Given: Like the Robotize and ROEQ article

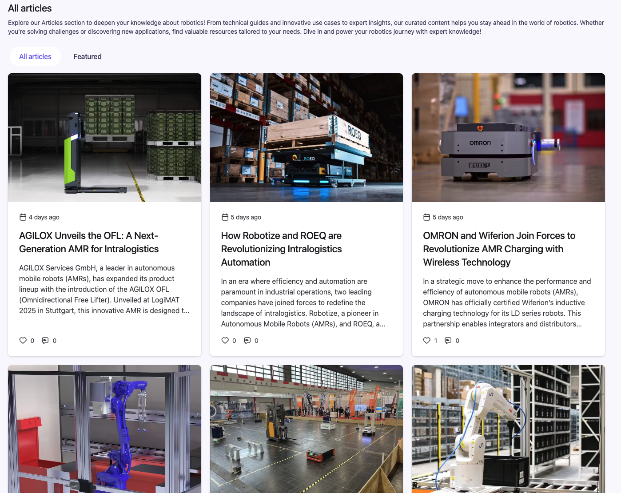Looking at the screenshot, I should coord(225,341).
